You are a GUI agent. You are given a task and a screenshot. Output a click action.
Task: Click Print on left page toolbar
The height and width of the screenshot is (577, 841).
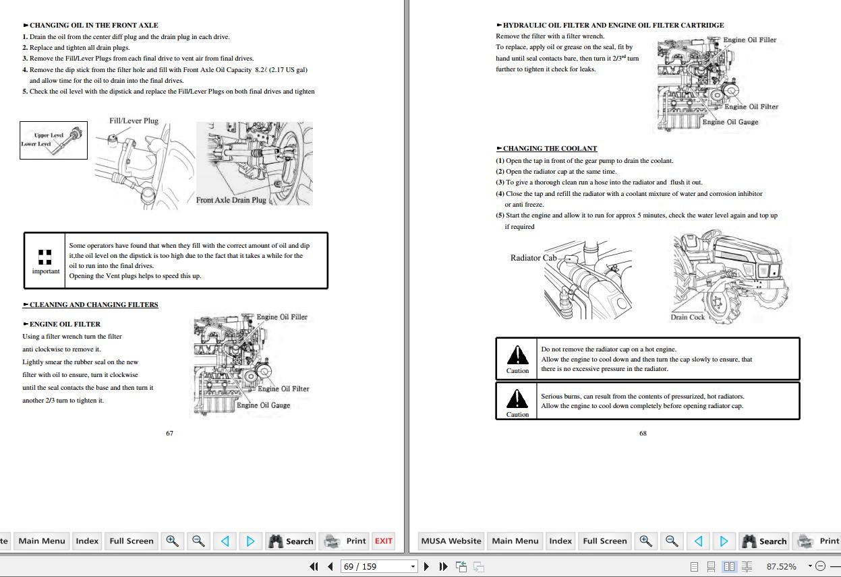coord(345,541)
